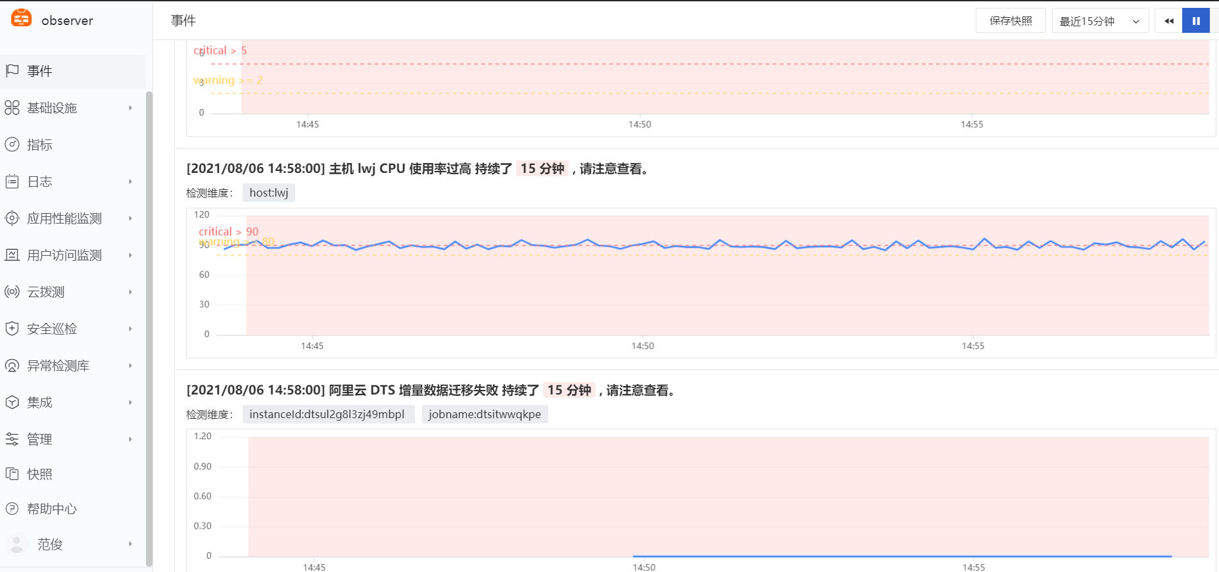Click the 基础设施 grid icon
Screen dimensions: 1219x572
(12, 108)
